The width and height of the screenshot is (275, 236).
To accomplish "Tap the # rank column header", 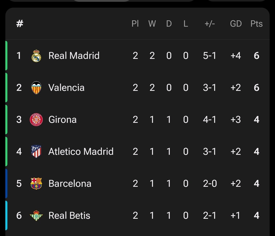I will [x=20, y=24].
